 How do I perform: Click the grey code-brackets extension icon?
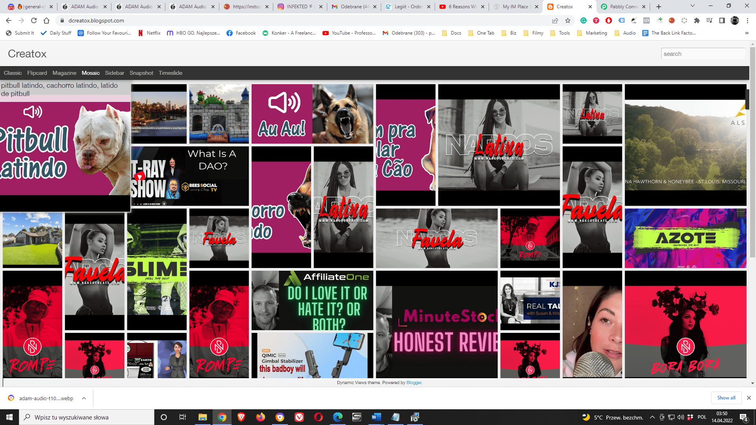[647, 20]
